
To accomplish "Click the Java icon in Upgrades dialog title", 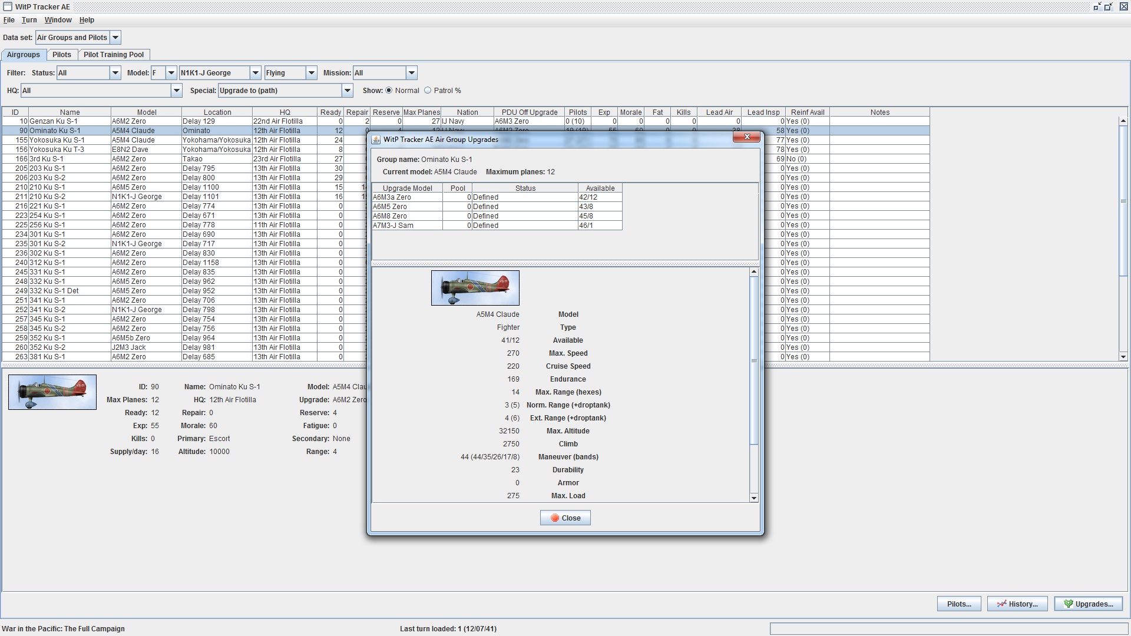I will 376,140.
